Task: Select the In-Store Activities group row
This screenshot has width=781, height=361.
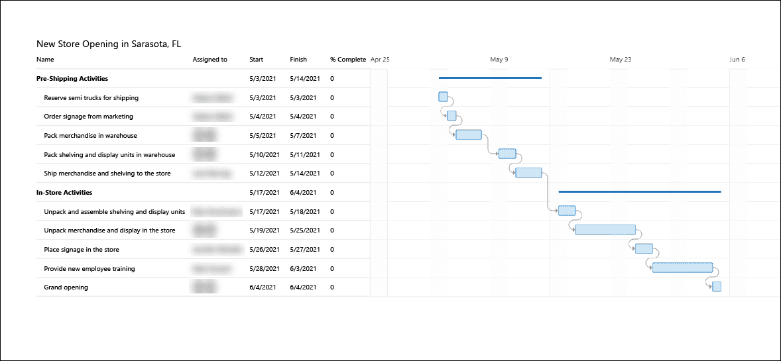Action: 204,192
